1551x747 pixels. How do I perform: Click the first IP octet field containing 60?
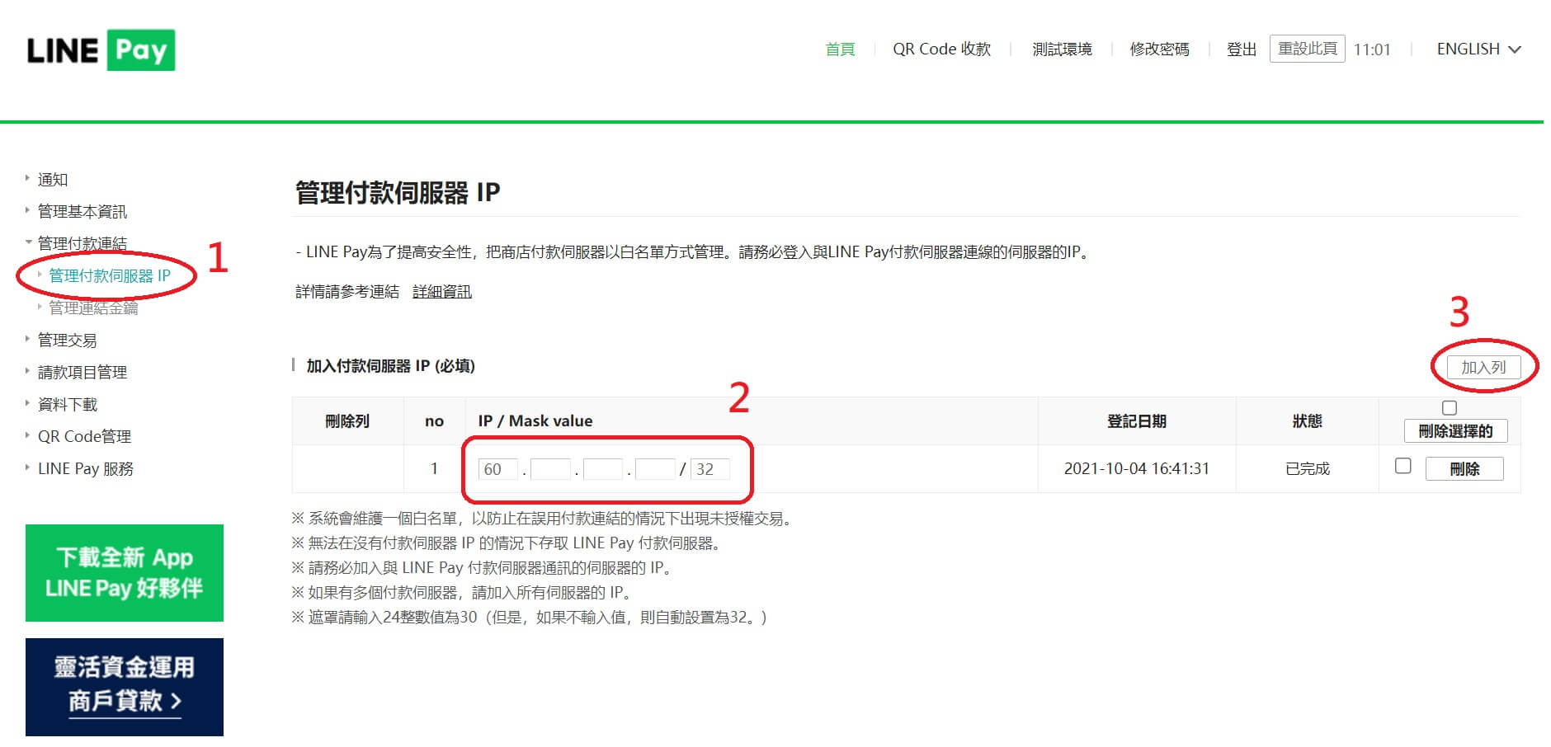[x=497, y=469]
